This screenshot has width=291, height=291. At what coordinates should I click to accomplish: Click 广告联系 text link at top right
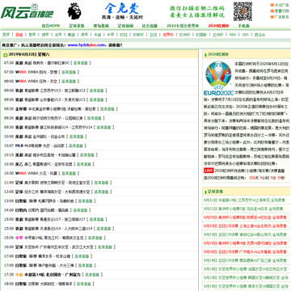tap(282, 17)
